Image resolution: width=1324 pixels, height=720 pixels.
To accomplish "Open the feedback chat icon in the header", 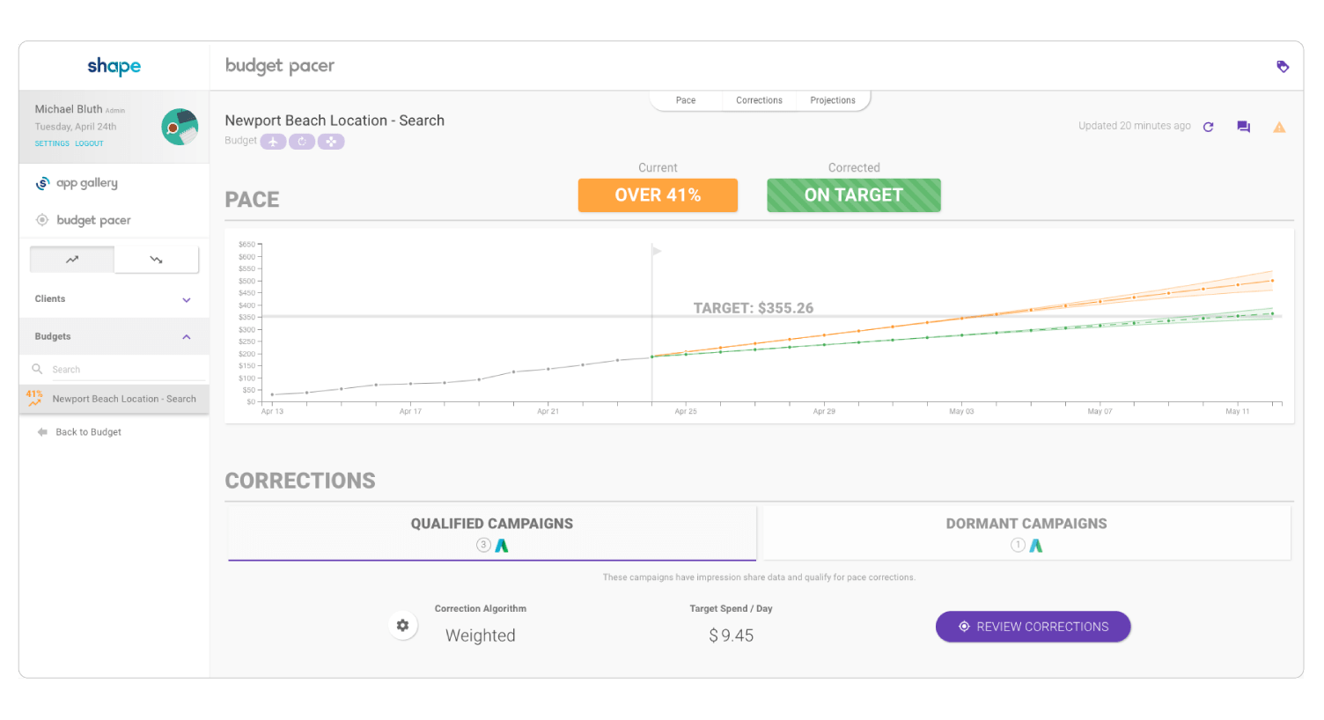I will 1243,126.
